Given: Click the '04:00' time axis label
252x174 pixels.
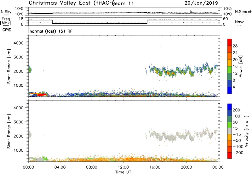Looking at the screenshot, I should (60, 167).
